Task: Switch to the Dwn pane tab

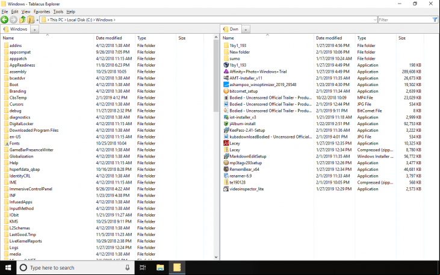Action: coord(231,29)
